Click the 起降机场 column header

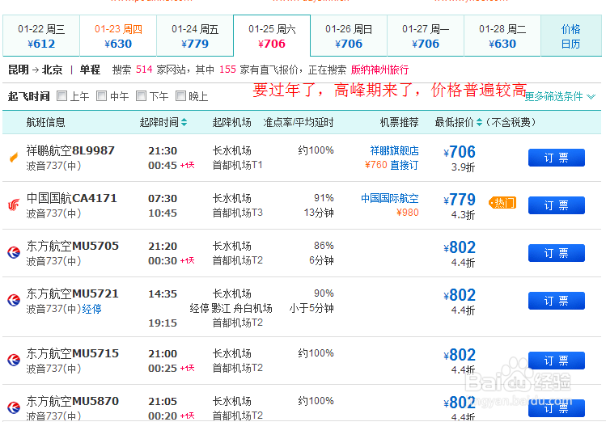[x=232, y=122]
